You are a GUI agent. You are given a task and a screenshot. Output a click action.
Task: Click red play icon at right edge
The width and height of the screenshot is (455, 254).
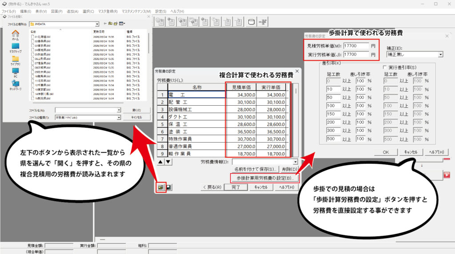click(x=447, y=175)
